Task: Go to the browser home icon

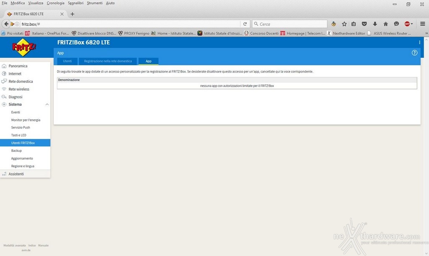Action: [385, 24]
